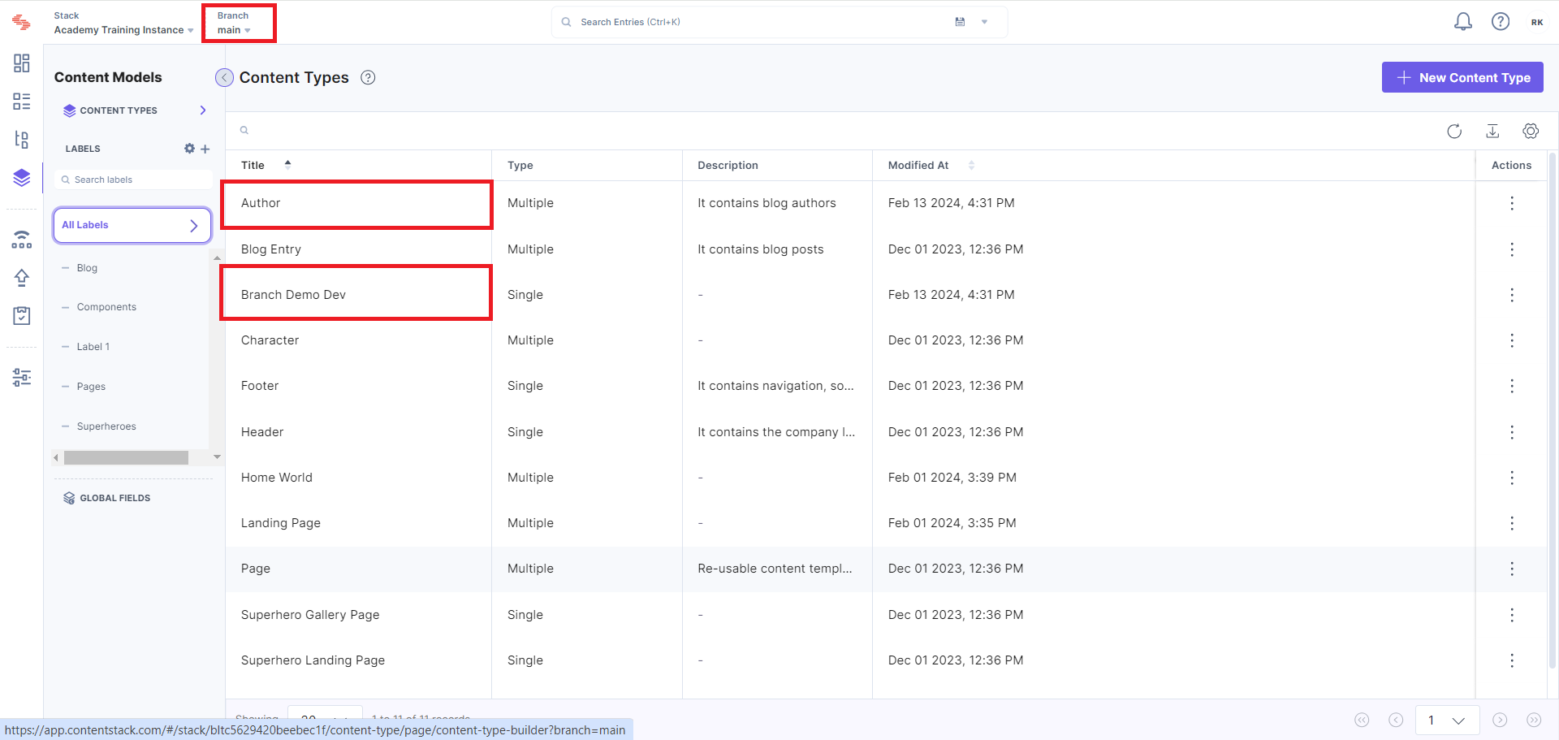Go to the next page
This screenshot has height=740, width=1559.
[x=1500, y=721]
